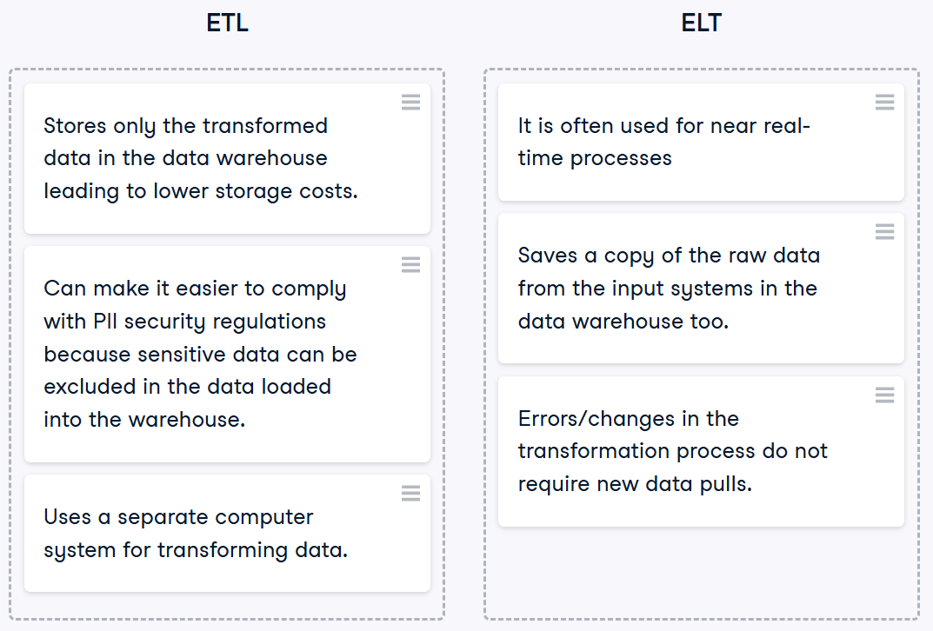Click the ELT column heading
933x631 pixels.
click(x=702, y=23)
